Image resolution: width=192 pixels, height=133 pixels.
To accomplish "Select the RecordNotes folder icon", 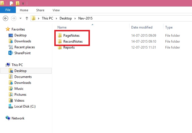I will (x=60, y=41).
